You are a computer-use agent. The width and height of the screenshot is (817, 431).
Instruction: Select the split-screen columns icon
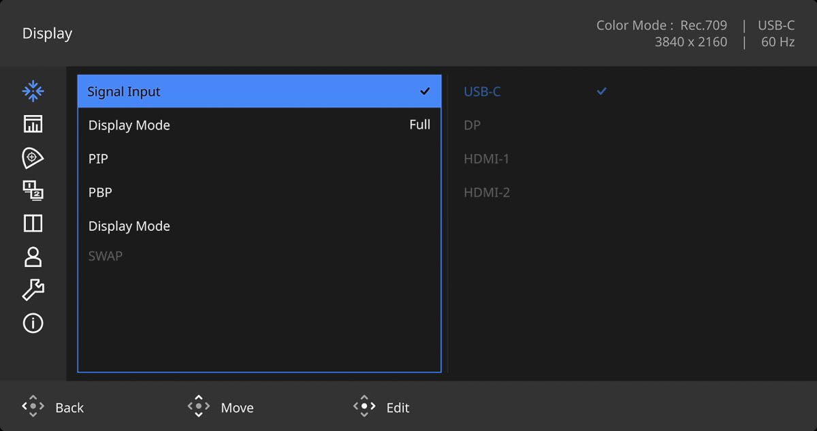pos(33,223)
